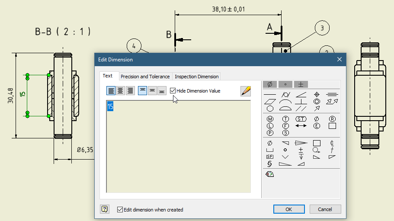Insert the circularity circle symbol
394x221 pixels.
point(270,109)
